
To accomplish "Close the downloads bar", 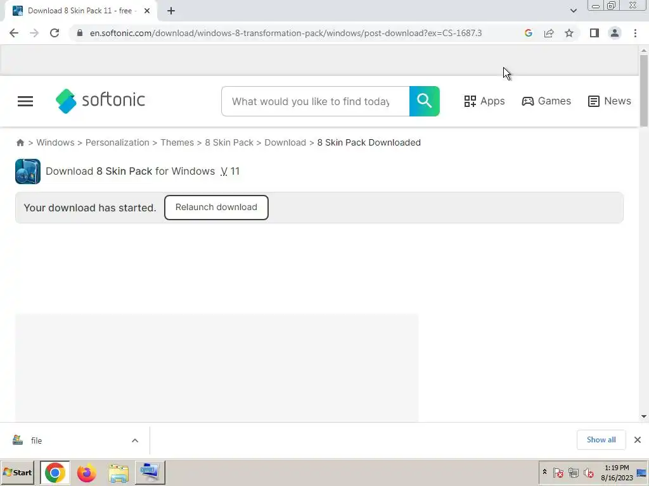I will pyautogui.click(x=638, y=440).
